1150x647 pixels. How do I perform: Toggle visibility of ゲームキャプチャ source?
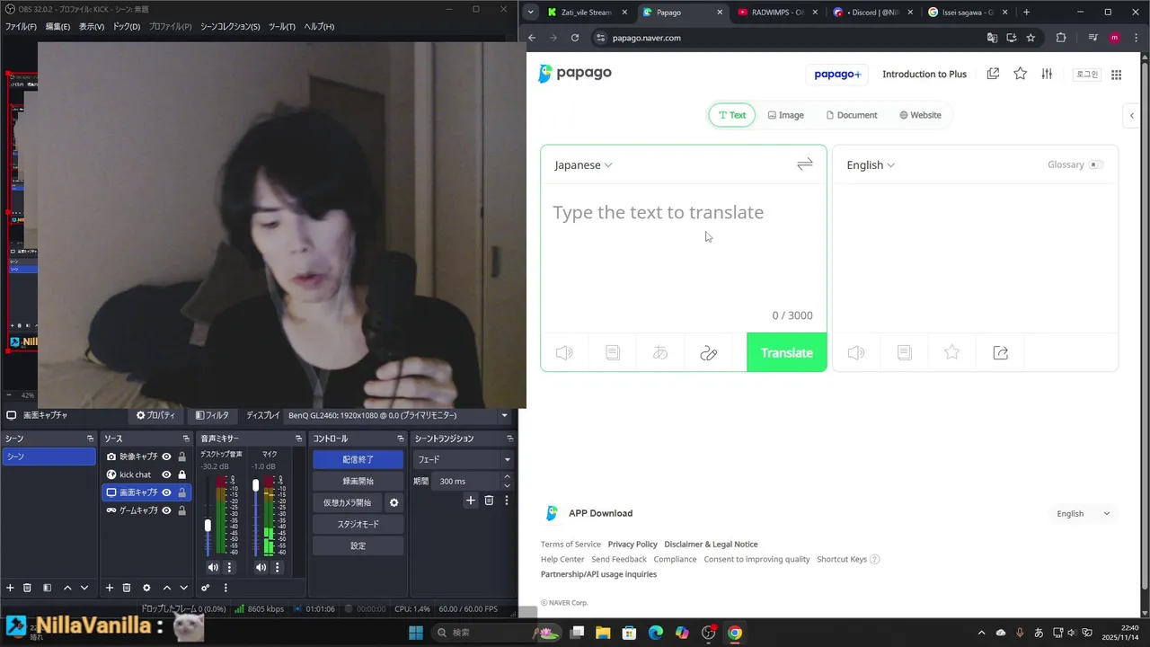tap(166, 510)
